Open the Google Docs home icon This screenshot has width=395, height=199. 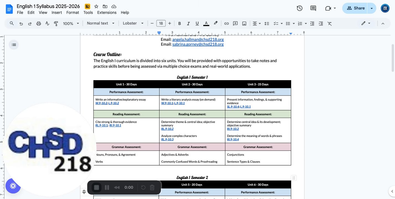coord(9,9)
